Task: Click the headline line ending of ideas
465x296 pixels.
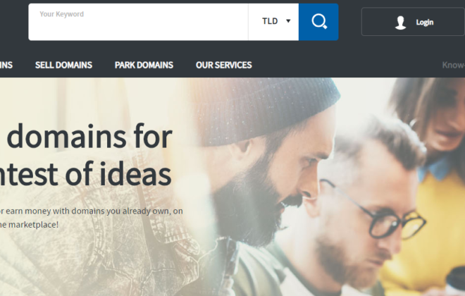Action: pos(85,174)
